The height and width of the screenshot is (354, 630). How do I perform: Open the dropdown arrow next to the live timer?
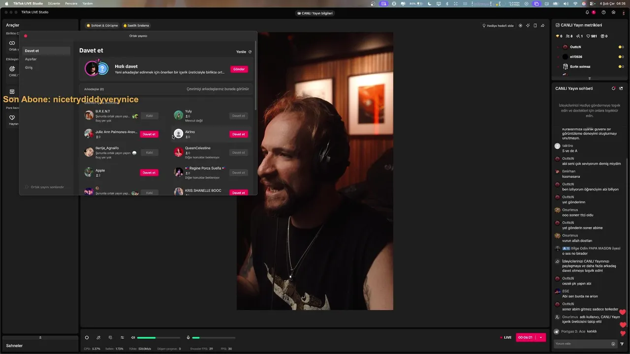tap(541, 337)
